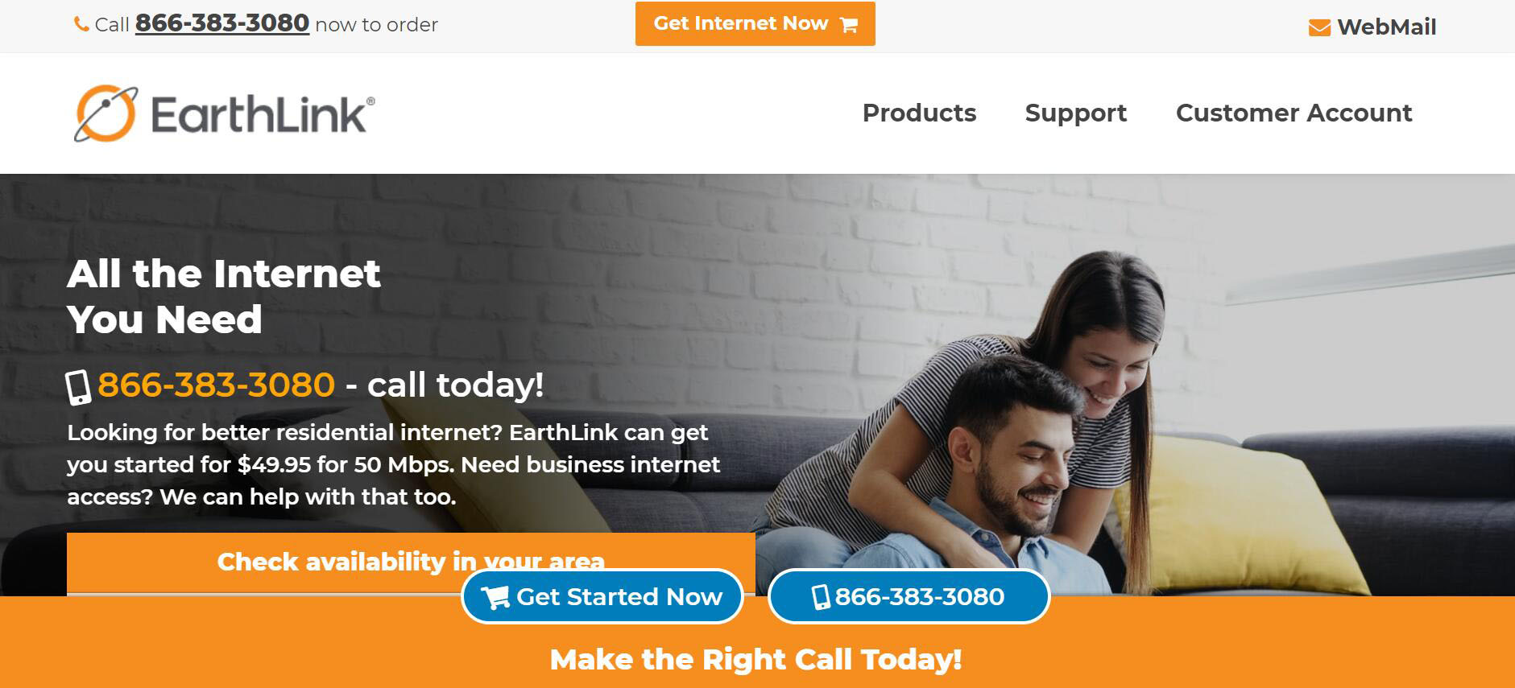
Task: Click the Get Internet Now button
Action: 755,24
